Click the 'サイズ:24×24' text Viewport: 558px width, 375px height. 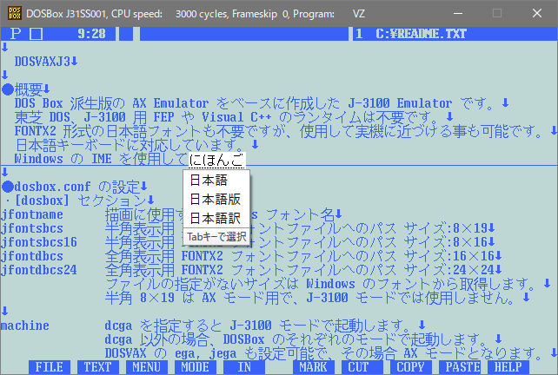[448, 270]
